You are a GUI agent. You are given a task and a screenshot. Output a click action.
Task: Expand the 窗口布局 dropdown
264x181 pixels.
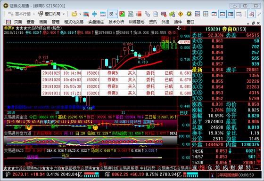pos(64,14)
